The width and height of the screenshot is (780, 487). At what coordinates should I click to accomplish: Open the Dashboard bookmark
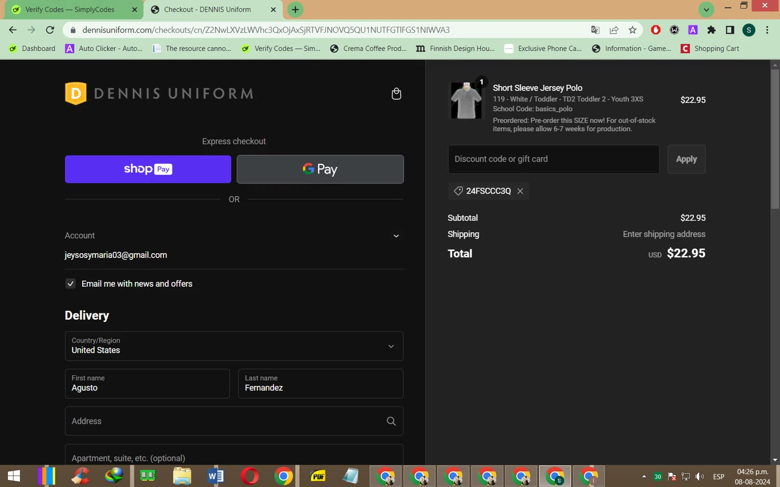click(32, 48)
